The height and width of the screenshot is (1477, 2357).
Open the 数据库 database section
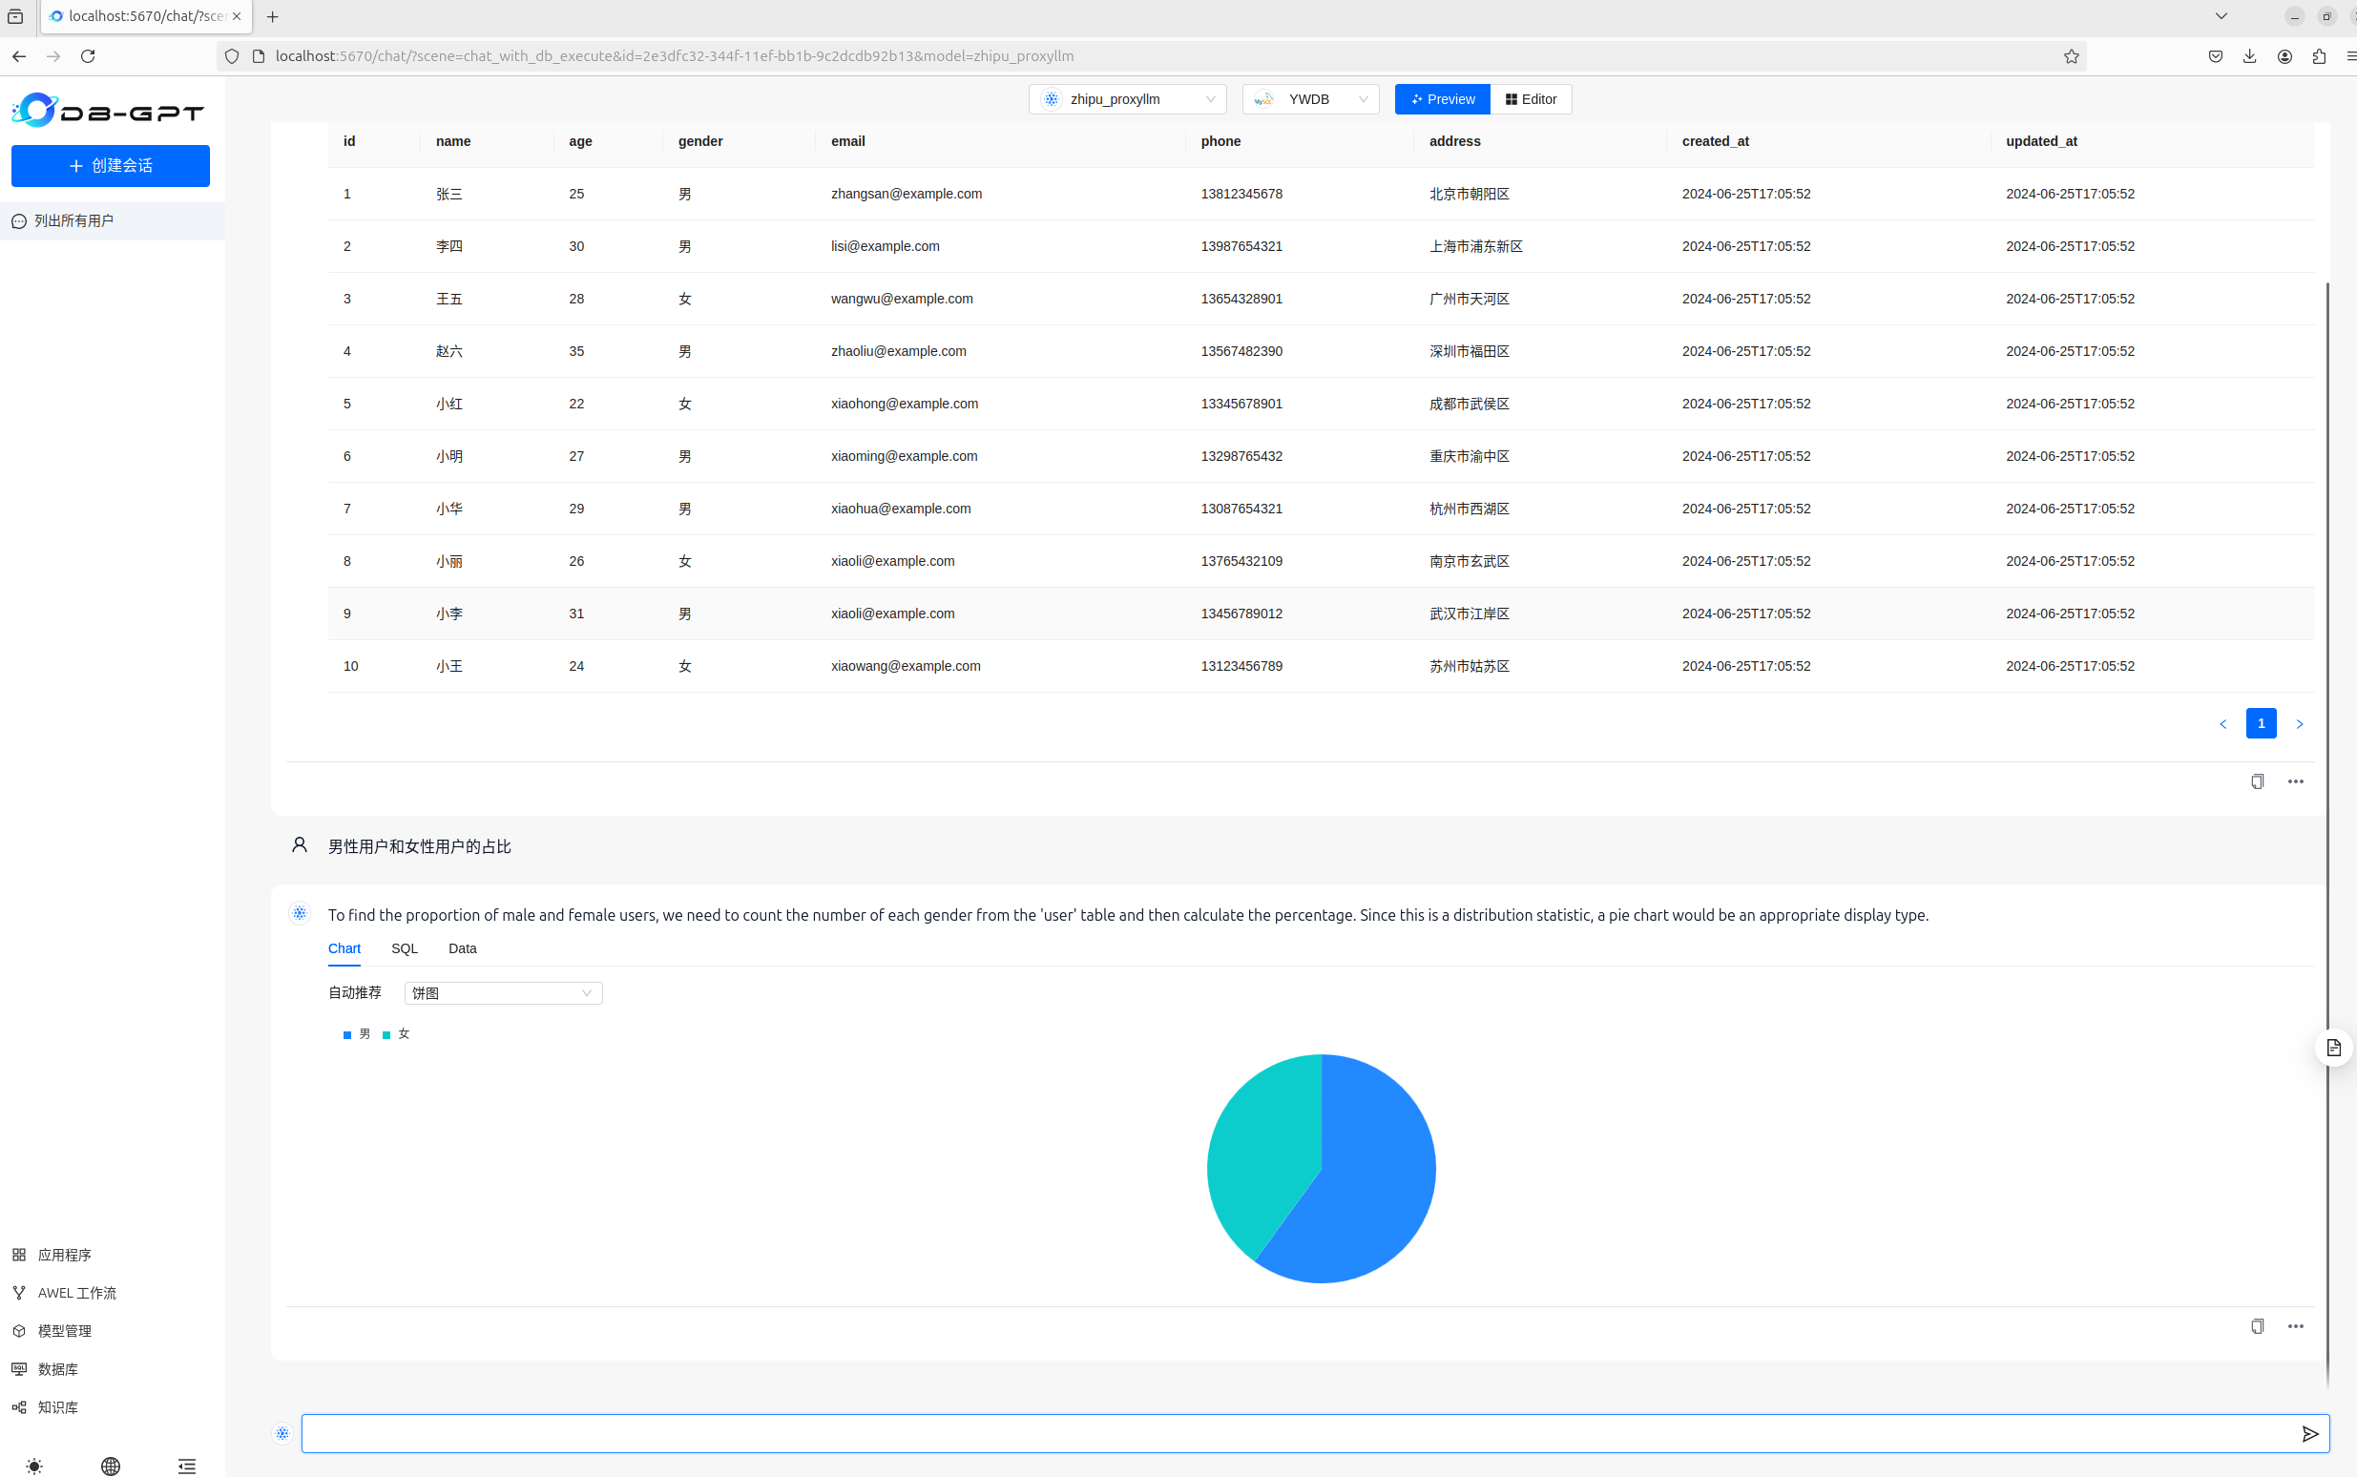click(x=56, y=1368)
